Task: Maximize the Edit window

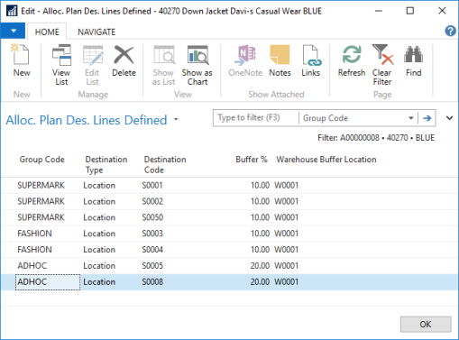Action: [410, 11]
